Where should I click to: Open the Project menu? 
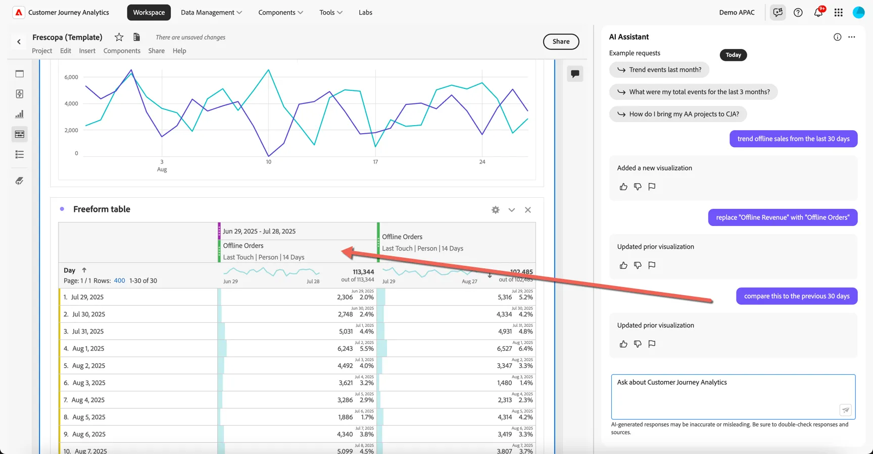(x=42, y=50)
